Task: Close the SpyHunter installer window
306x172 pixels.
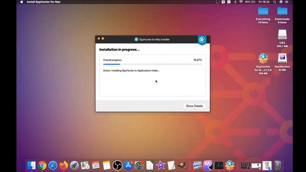Action: click(99, 39)
